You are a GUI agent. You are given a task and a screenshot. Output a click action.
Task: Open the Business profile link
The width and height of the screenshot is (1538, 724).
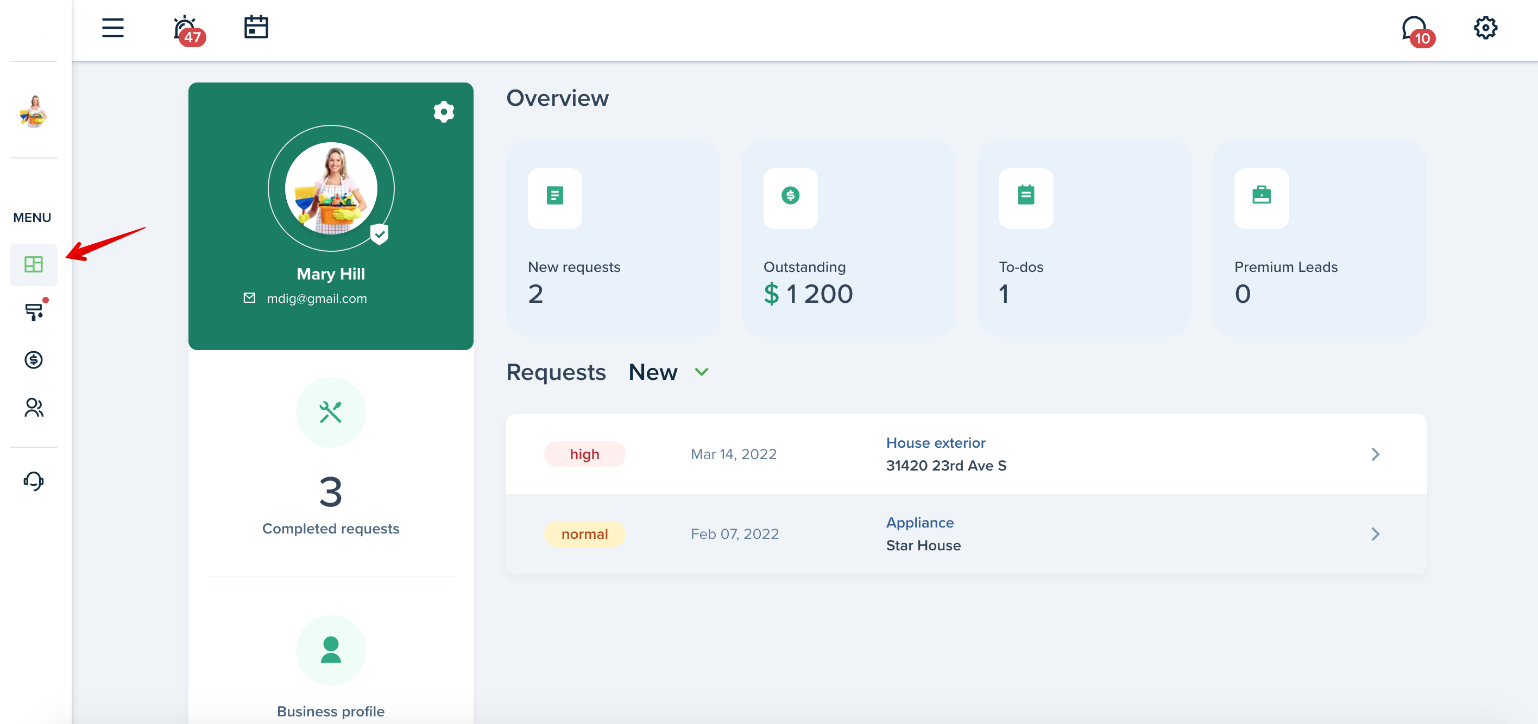[x=331, y=712]
